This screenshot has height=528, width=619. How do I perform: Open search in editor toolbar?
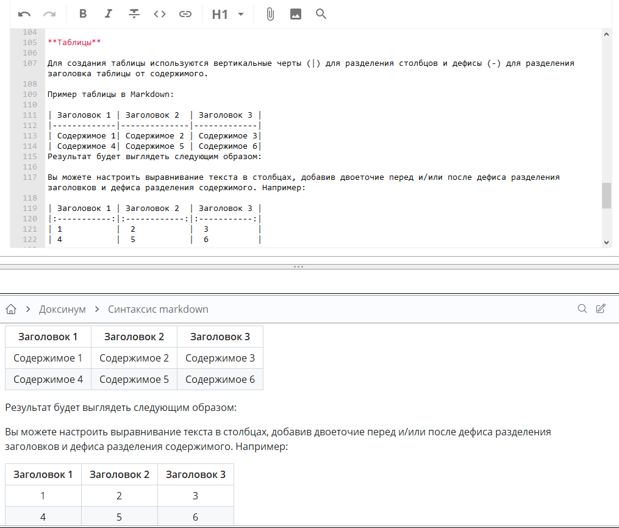(x=321, y=14)
